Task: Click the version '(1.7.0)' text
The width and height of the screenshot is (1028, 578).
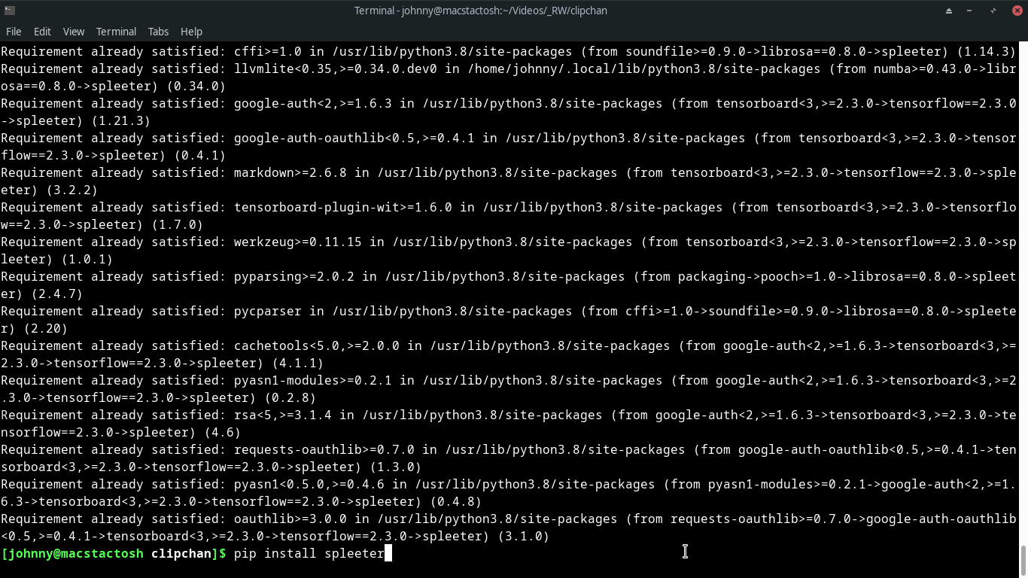Action: [178, 225]
